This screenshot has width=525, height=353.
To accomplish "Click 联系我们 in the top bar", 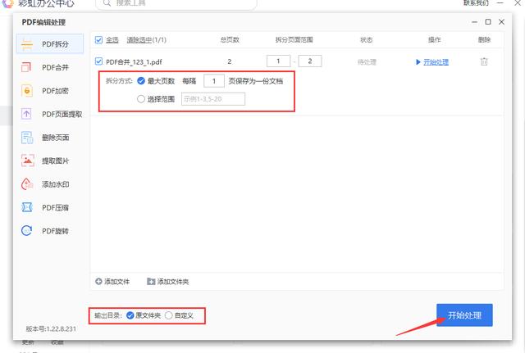I will (476, 3).
